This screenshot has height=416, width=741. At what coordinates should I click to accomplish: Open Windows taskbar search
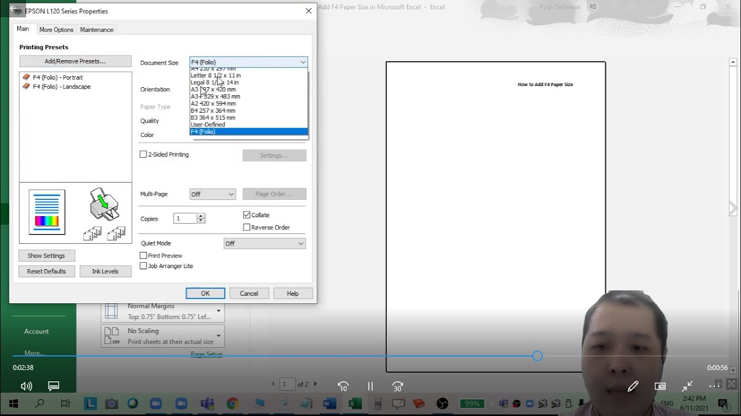tap(39, 403)
